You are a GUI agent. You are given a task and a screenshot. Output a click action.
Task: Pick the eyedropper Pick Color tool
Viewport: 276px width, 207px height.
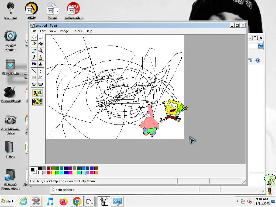tap(34, 51)
